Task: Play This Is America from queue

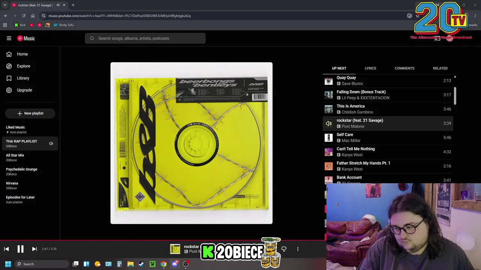Action: [x=388, y=109]
